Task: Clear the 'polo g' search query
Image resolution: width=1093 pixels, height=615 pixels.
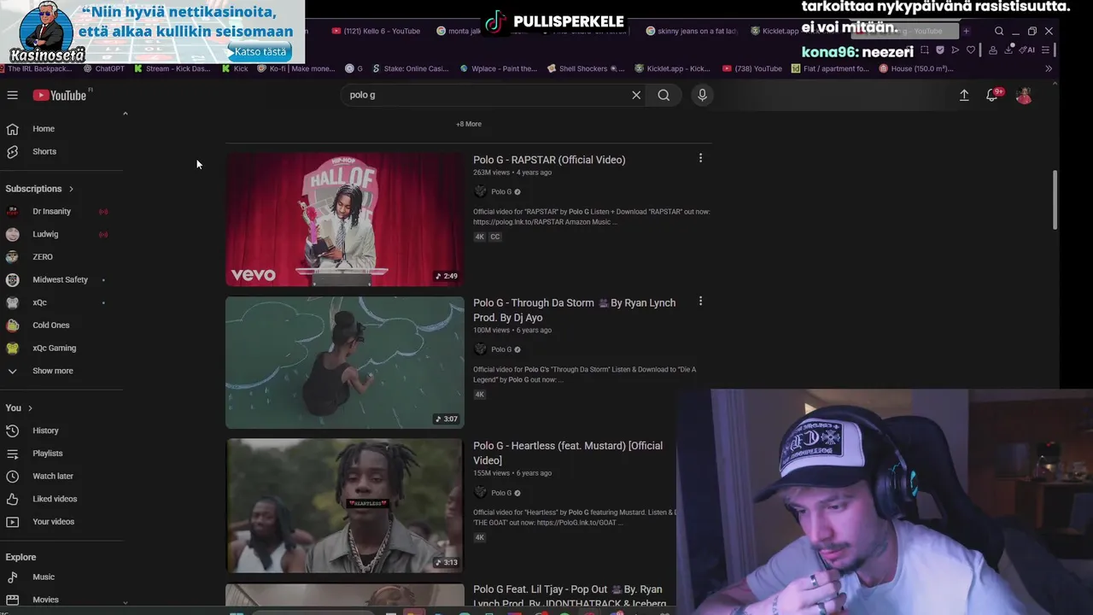Action: (x=636, y=96)
